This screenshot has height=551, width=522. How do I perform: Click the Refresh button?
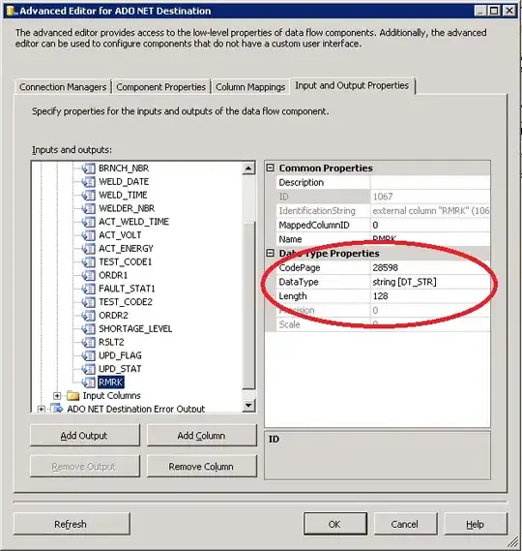click(72, 524)
